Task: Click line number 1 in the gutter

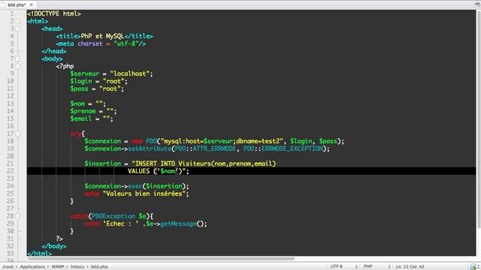Action: point(12,13)
